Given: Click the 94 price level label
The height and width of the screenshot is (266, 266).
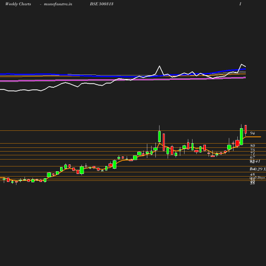Looking at the screenshot, I should [252, 133].
